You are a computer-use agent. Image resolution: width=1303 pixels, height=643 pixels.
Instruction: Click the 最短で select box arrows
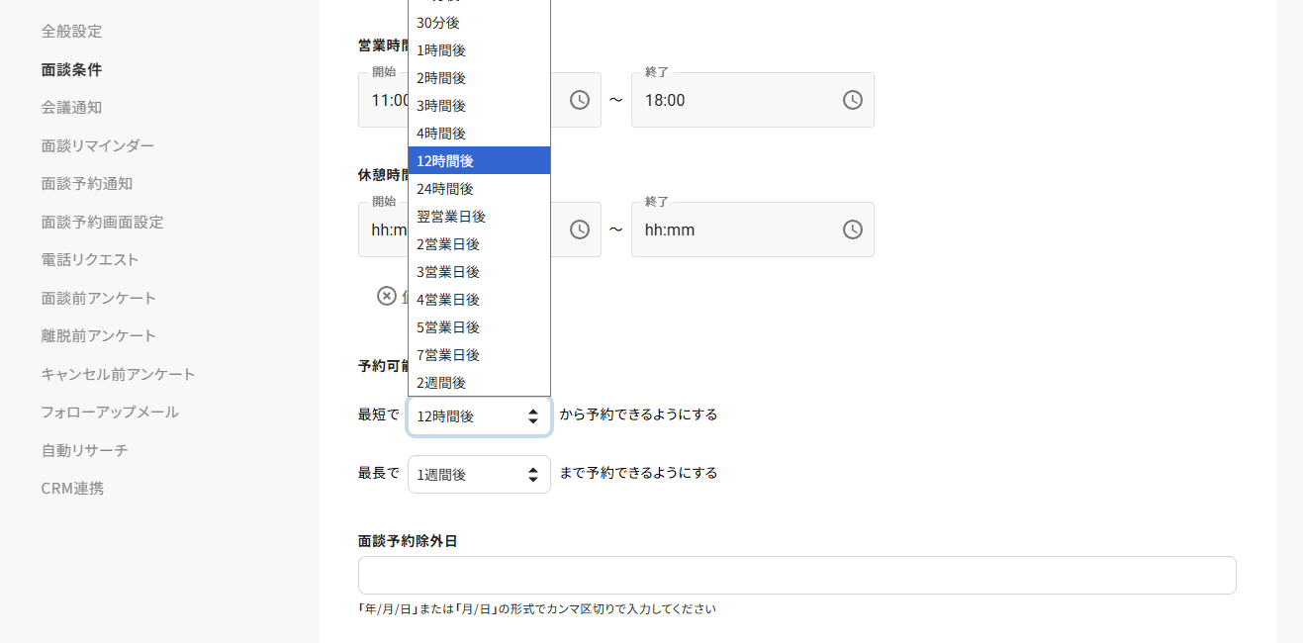click(x=532, y=416)
